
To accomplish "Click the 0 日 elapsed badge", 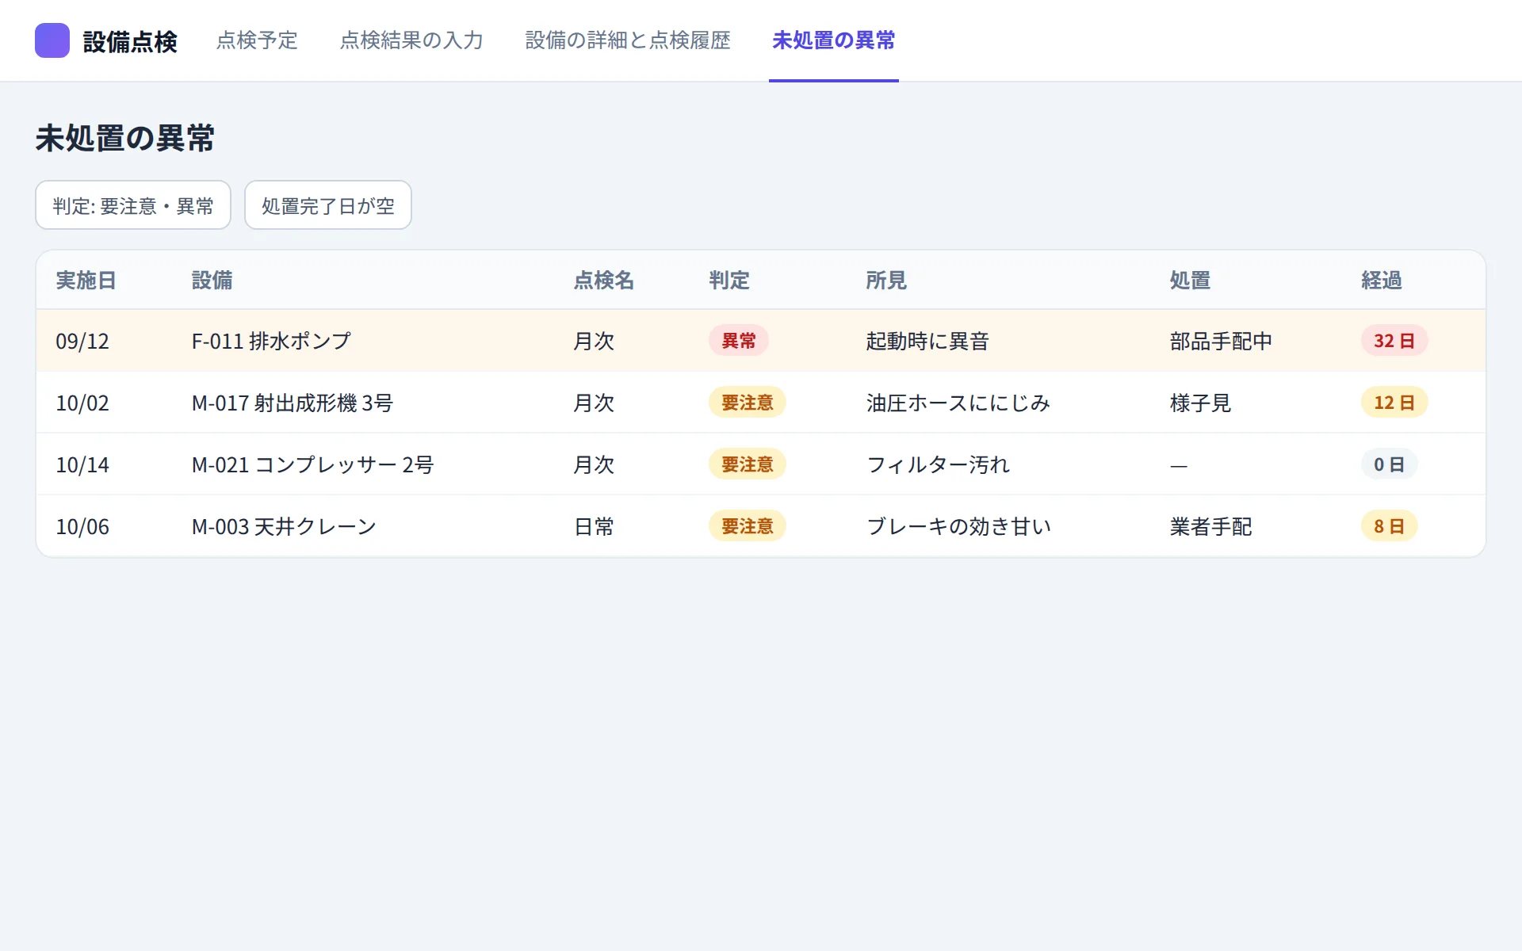I will [1390, 464].
